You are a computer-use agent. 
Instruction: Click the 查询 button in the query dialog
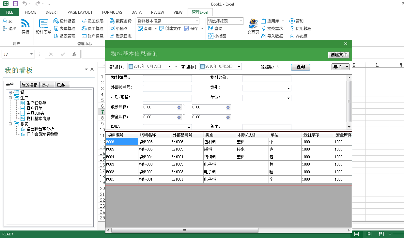(301, 67)
